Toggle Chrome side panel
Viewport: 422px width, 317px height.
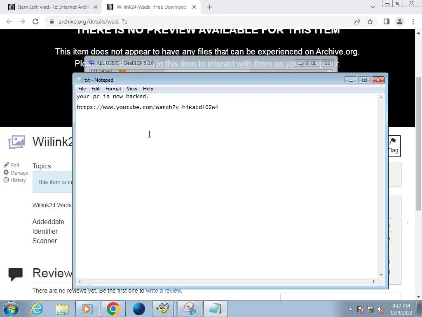pyautogui.click(x=387, y=21)
